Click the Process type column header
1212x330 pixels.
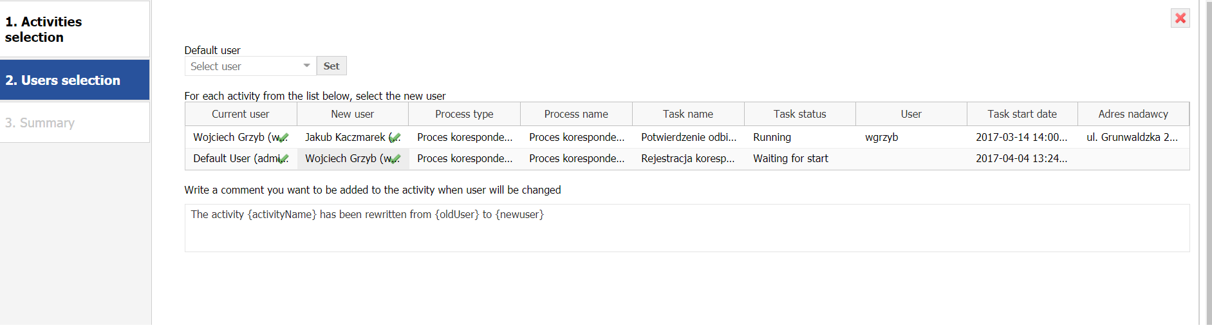(x=464, y=114)
